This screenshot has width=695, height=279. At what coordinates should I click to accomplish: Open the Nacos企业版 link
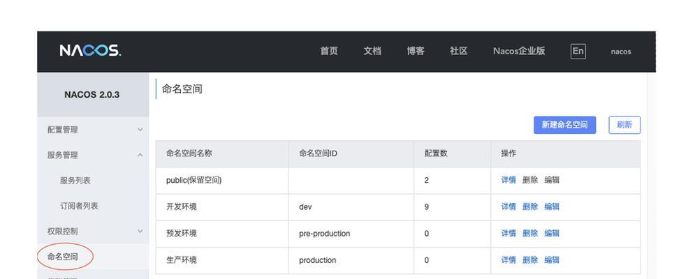tap(519, 51)
